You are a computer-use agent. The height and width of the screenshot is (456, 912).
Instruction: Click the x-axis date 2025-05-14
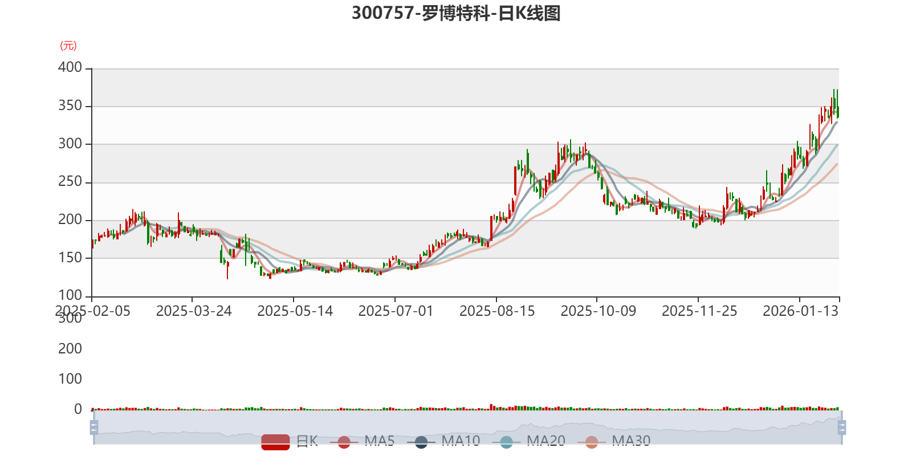coord(295,311)
